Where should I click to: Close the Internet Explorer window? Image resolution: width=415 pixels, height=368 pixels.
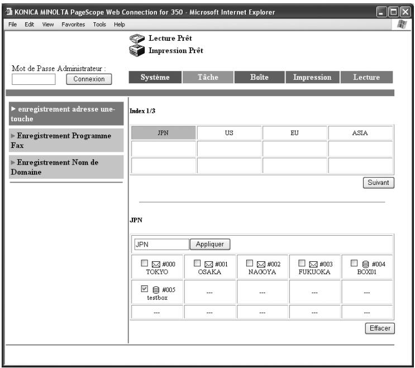pos(406,12)
